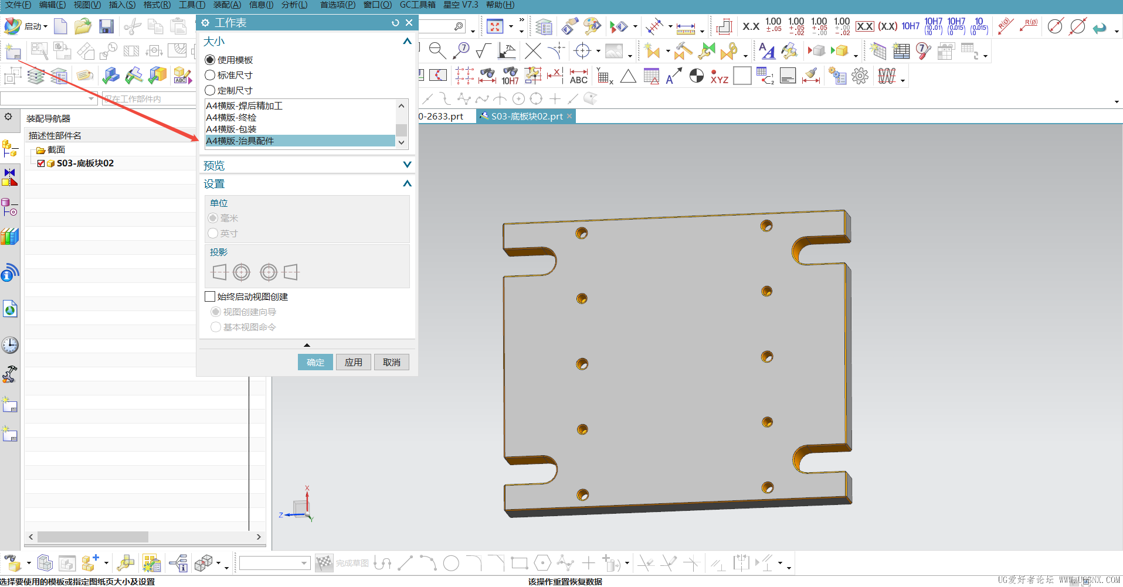Click the template list scroll down arrow

pos(402,142)
